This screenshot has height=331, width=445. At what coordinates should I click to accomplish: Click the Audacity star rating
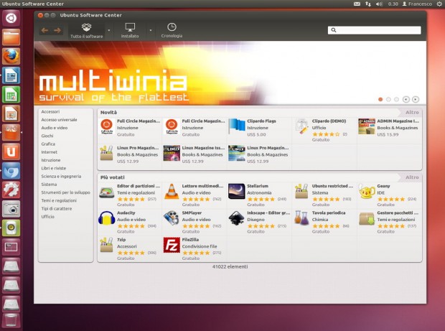[131, 226]
